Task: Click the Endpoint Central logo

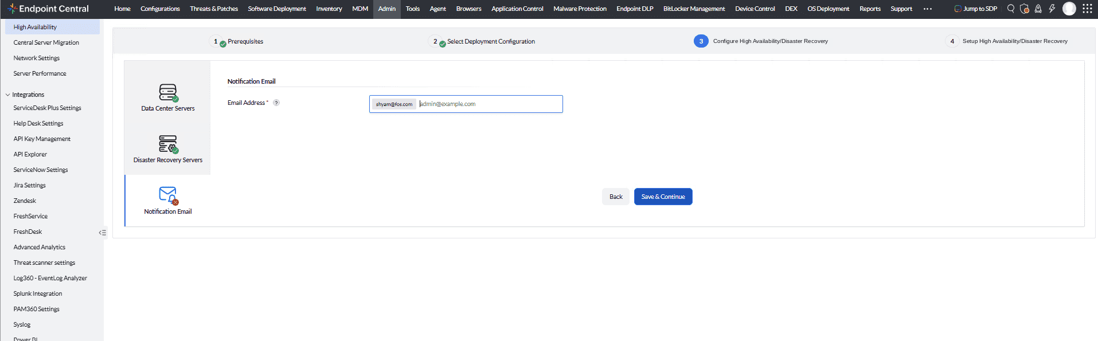Action: (48, 9)
